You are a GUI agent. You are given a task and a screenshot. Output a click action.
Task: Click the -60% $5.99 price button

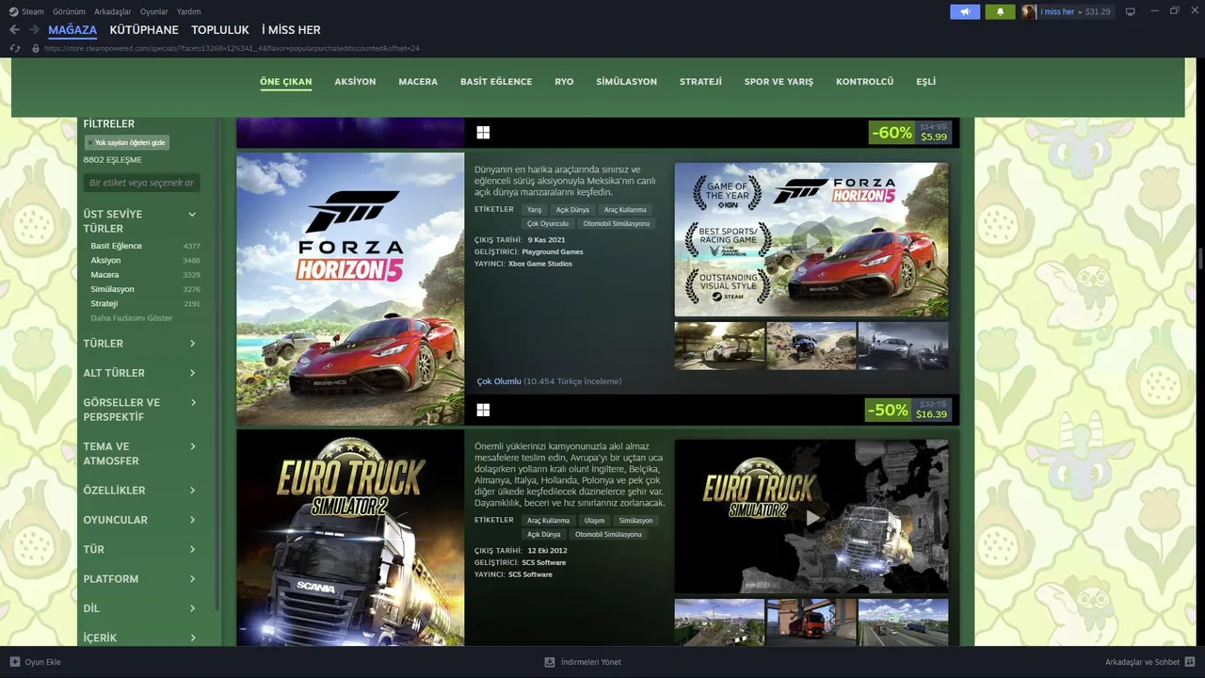coord(910,133)
